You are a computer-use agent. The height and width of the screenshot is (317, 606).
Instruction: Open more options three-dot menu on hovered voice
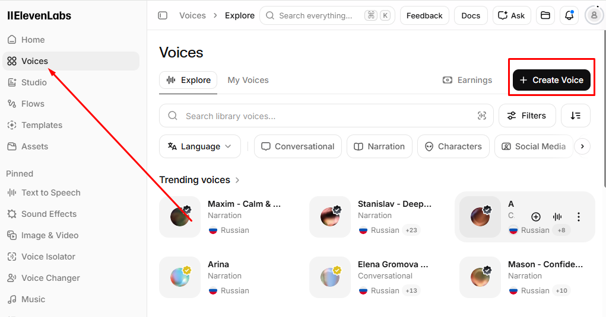[579, 217]
